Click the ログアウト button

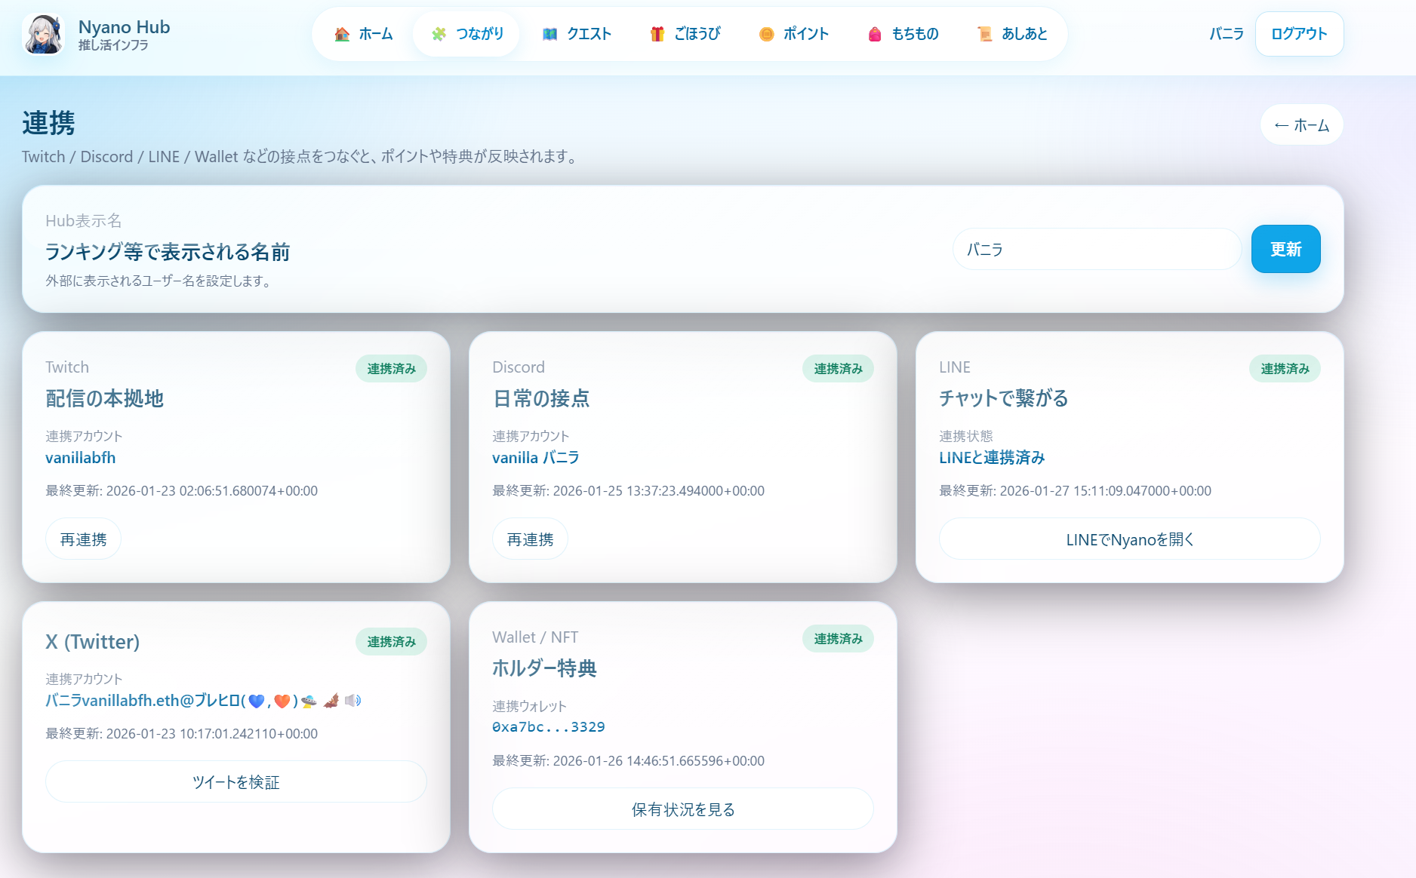(x=1299, y=33)
